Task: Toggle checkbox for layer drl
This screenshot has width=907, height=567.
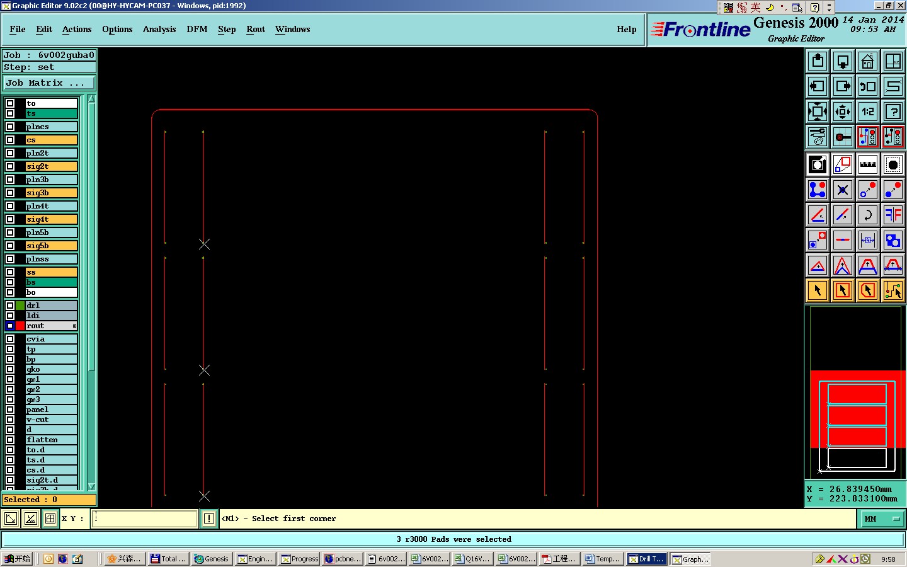Action: pyautogui.click(x=10, y=306)
